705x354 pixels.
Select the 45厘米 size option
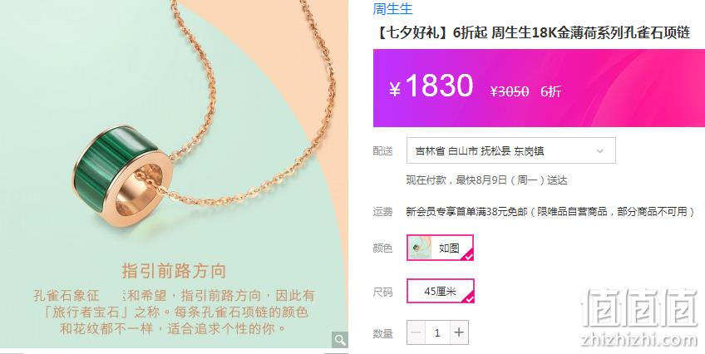click(440, 291)
